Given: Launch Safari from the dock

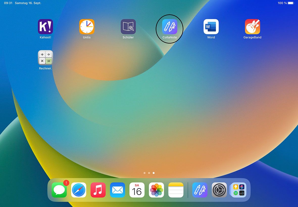Looking at the screenshot, I should (79, 190).
